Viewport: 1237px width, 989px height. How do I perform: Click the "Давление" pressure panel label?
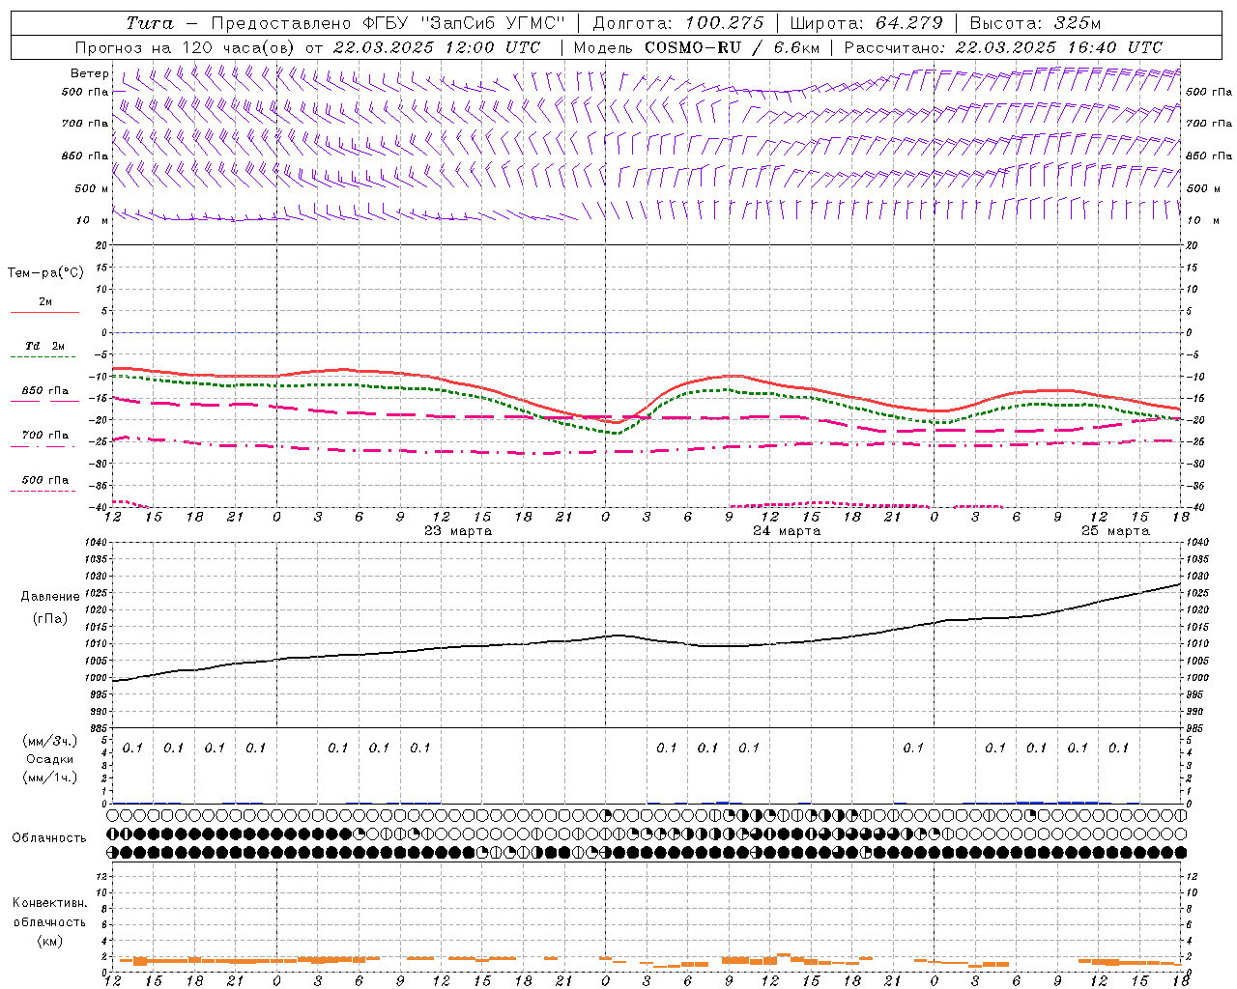pos(50,597)
